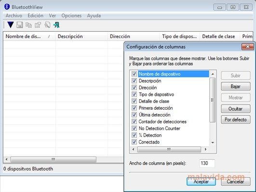Click the Tipo de dispos... column header
This screenshot has height=192, width=256.
(180, 37)
